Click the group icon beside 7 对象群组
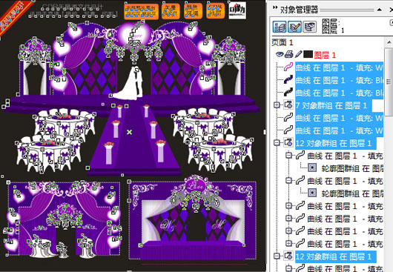The width and height of the screenshot is (393, 272). click(x=288, y=105)
